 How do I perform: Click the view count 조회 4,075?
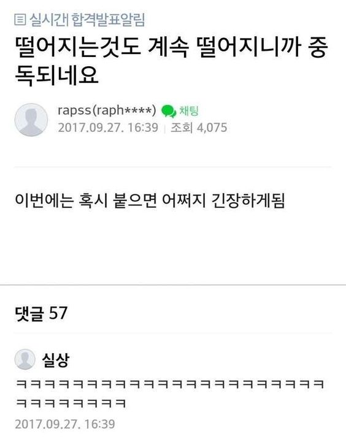199,128
